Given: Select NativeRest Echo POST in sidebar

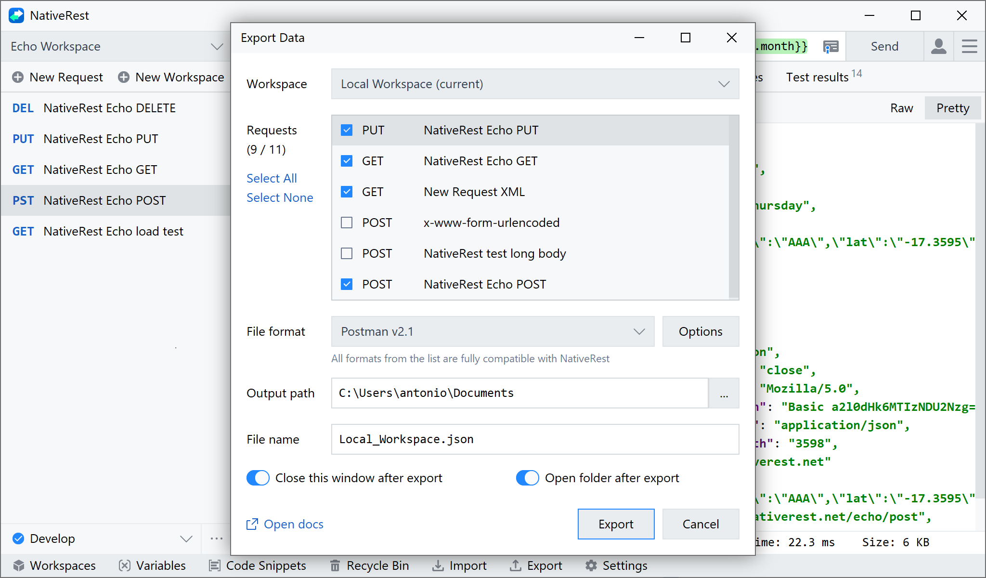Looking at the screenshot, I should click(x=116, y=200).
